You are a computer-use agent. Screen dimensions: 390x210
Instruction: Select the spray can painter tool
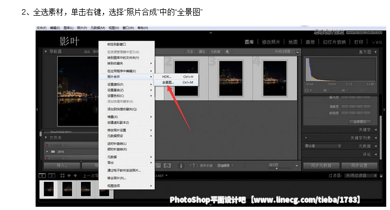point(181,165)
